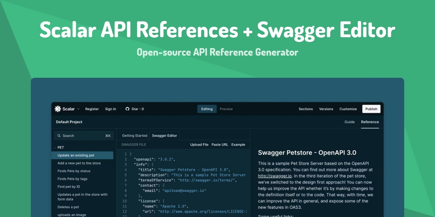
Task: Select the Getting Started tab
Action: click(134, 136)
